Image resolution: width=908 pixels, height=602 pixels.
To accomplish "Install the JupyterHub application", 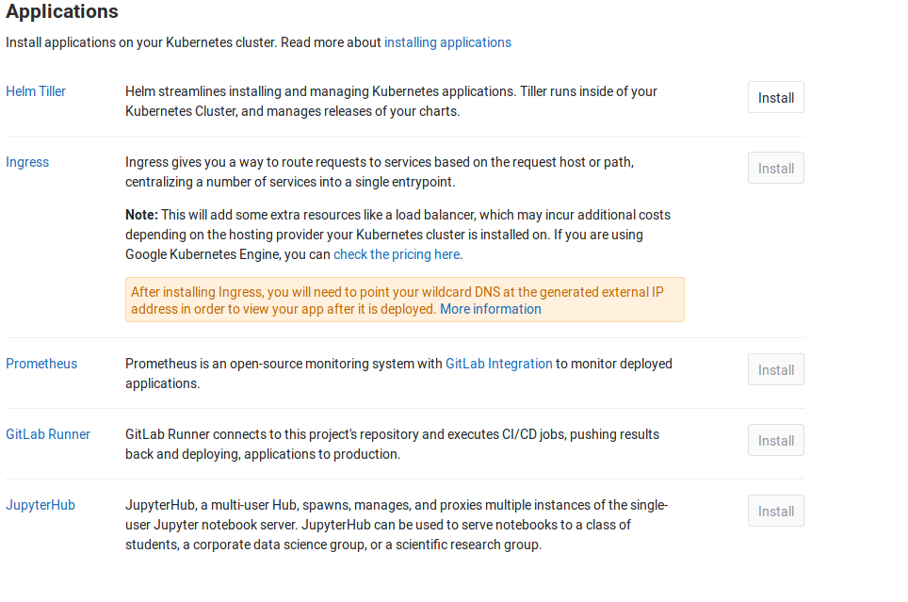I will point(774,511).
